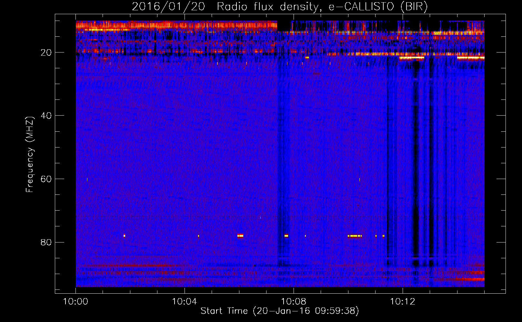The image size is (522, 322).
Task: Click the 10:08 time tick label
Action: (x=294, y=302)
